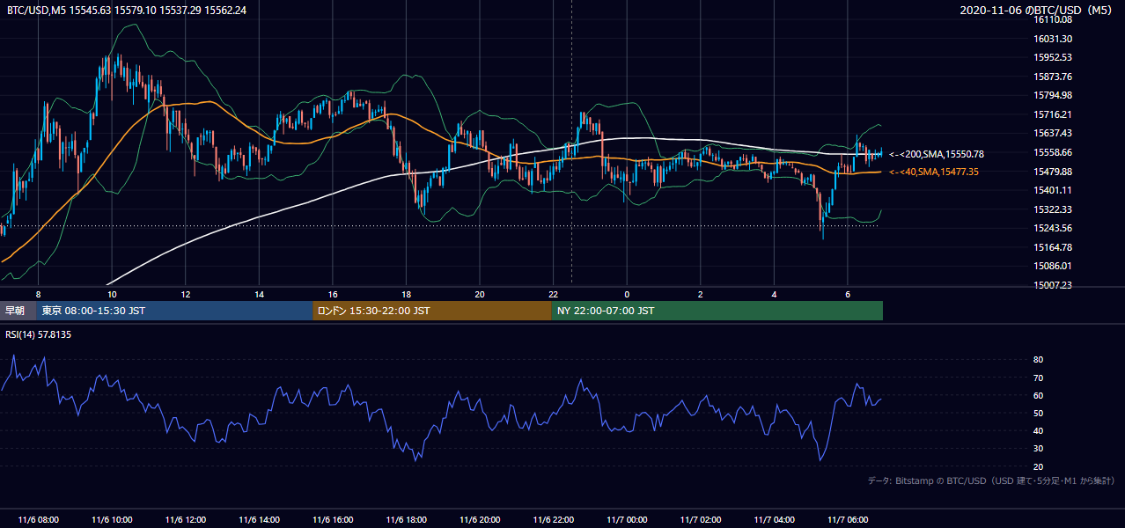
Task: Click hour tick 0 under price chart
Action: coord(627,294)
